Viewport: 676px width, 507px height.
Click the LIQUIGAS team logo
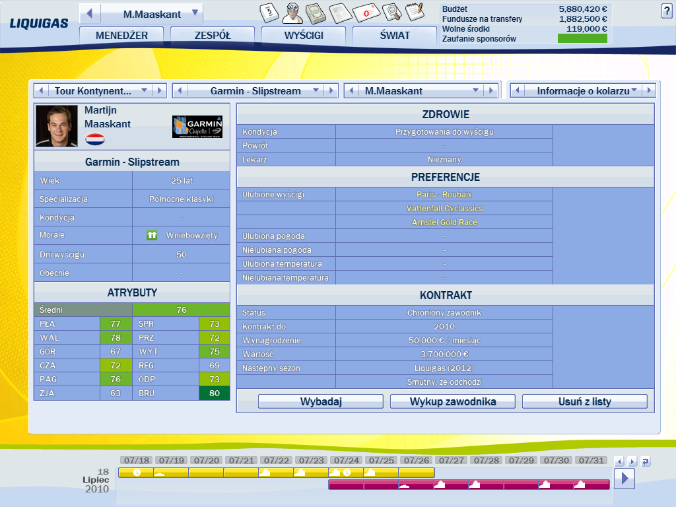tap(39, 23)
